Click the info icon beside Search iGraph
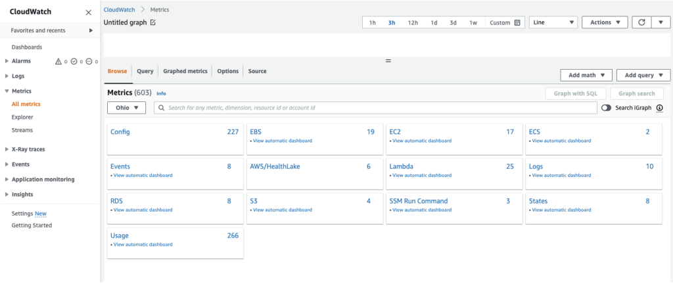The image size is (673, 284). pos(660,108)
